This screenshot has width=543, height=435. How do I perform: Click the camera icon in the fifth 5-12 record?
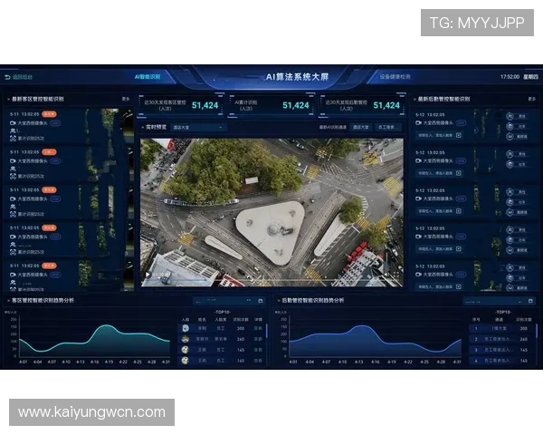click(x=418, y=275)
